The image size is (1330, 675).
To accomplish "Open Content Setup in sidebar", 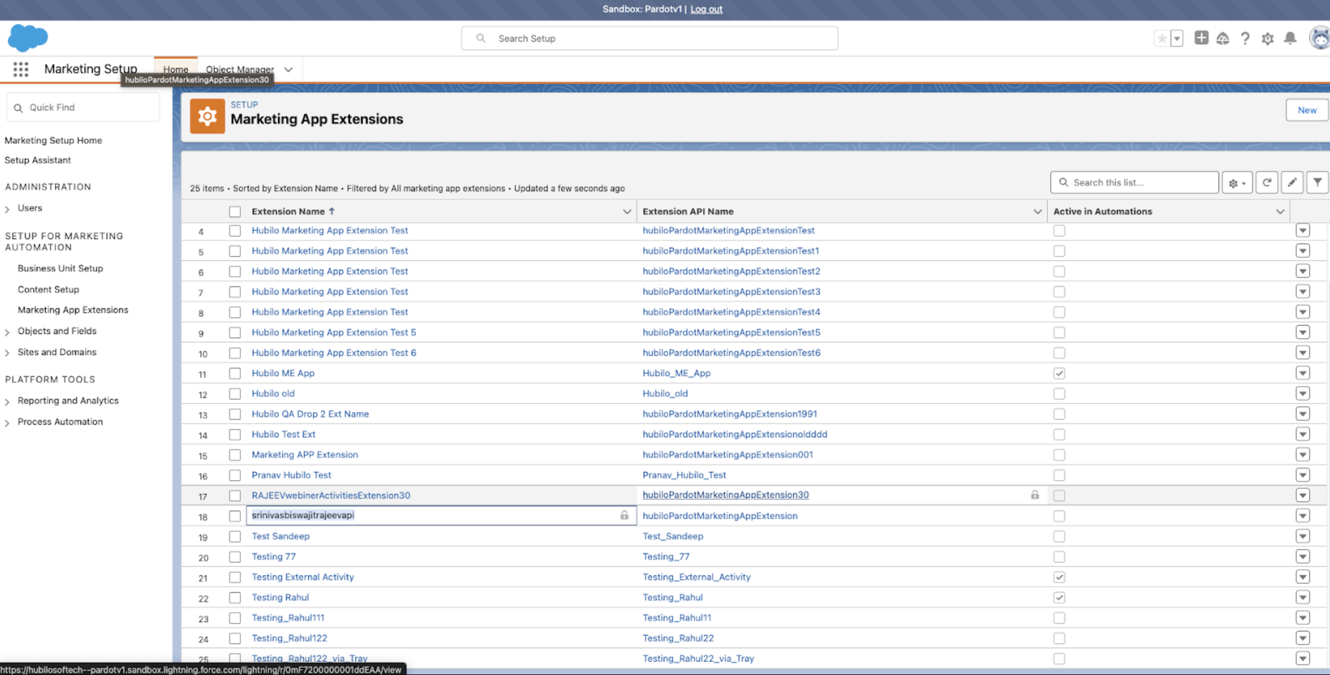I will [49, 290].
